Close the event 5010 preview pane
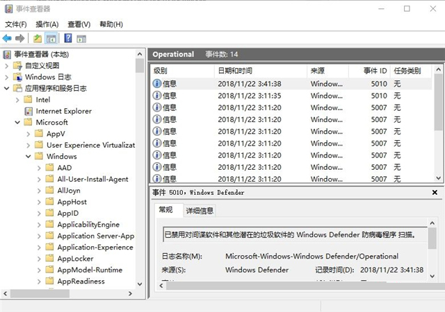445x312 pixels. coord(435,193)
